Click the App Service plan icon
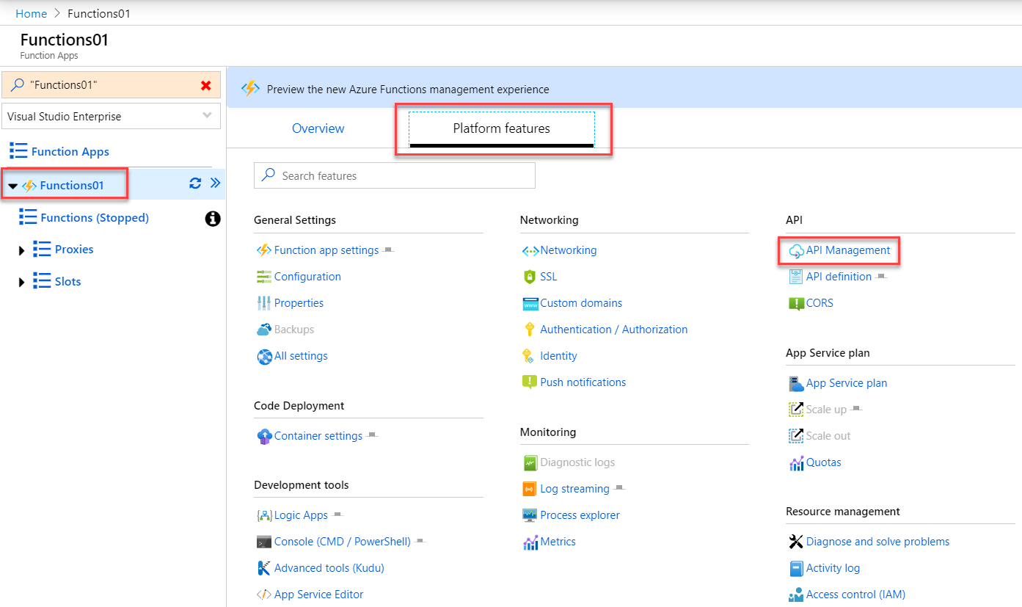 pyautogui.click(x=796, y=383)
